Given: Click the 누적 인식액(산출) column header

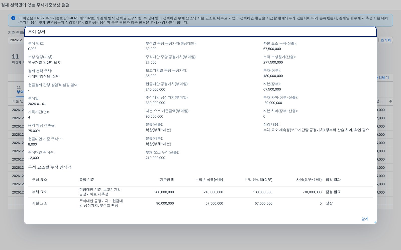Looking at the screenshot, I should coord(209,180).
